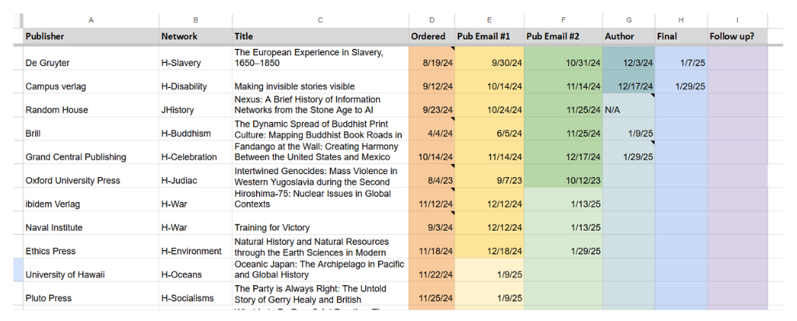Click the Network header cell
The image size is (797, 321).
point(195,36)
